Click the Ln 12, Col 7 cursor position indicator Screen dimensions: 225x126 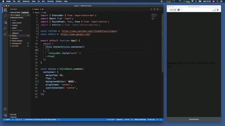point(111,120)
